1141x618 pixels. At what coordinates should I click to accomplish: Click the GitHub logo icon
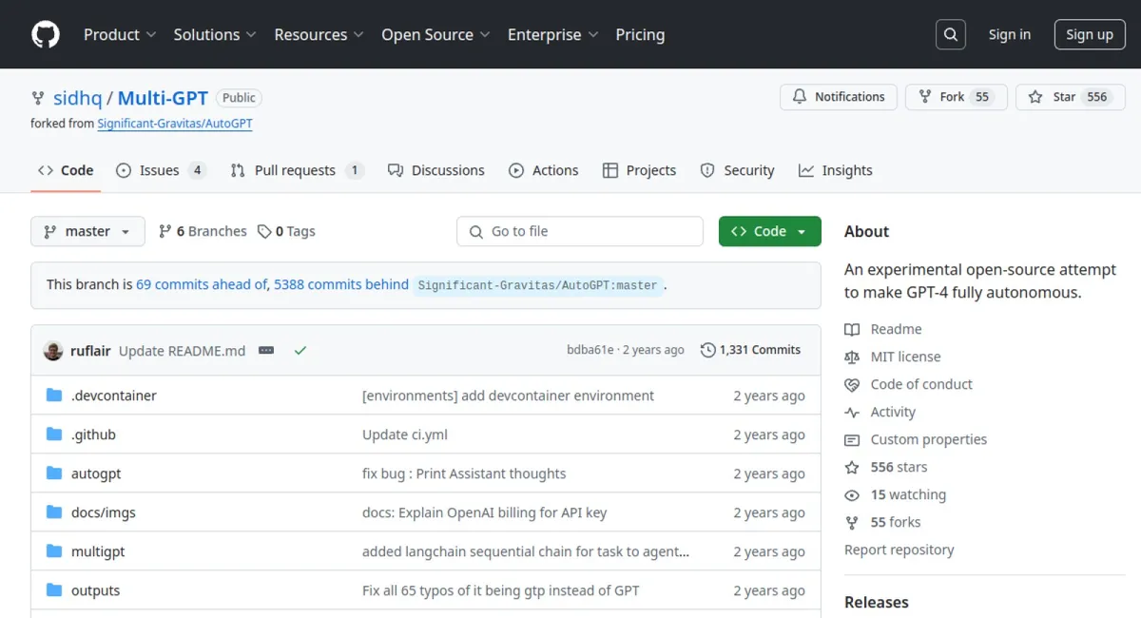click(46, 34)
